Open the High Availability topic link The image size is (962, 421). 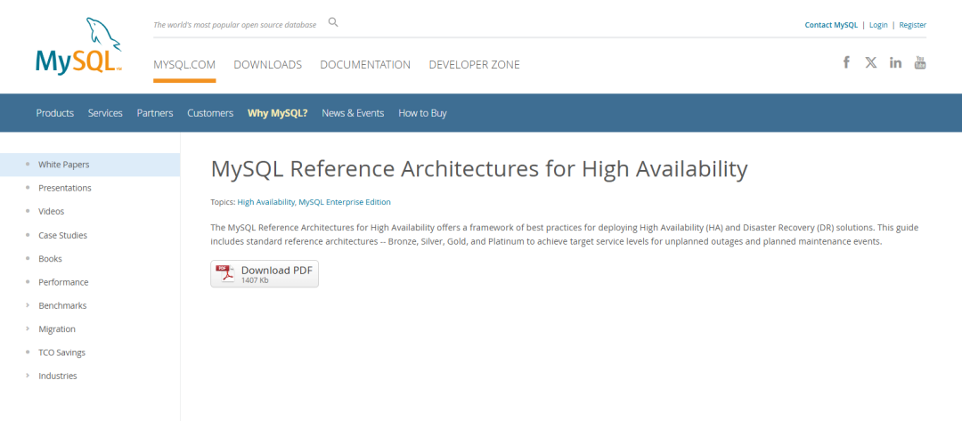[266, 202]
